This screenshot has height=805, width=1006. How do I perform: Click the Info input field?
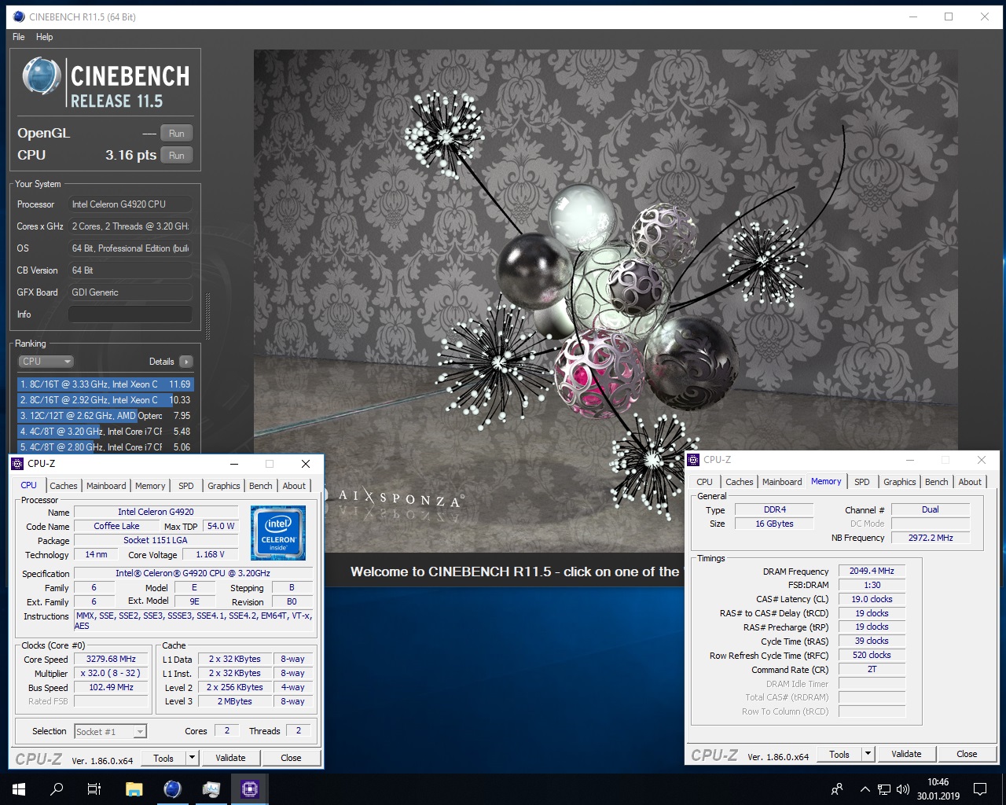pyautogui.click(x=130, y=314)
